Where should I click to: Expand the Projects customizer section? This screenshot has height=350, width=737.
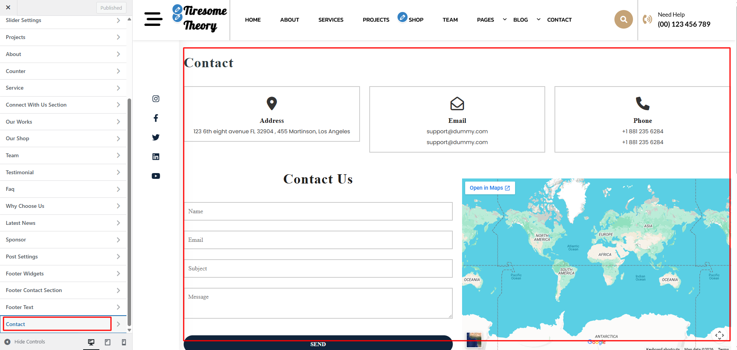(63, 37)
